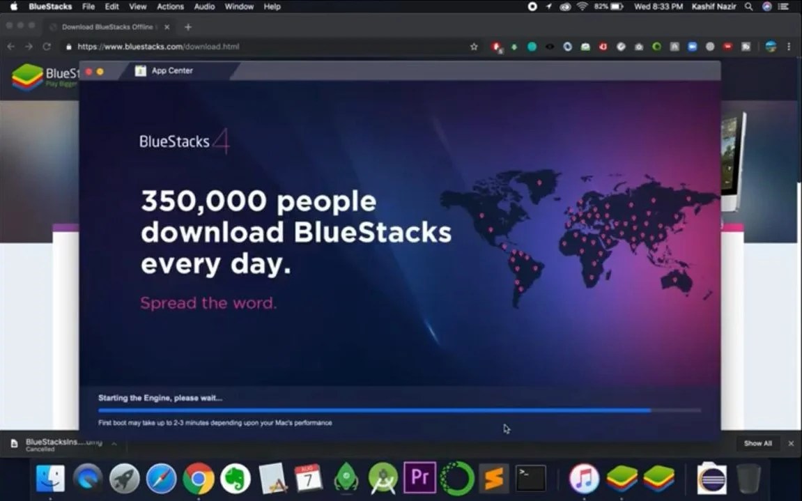Viewport: 802px width, 501px height.
Task: Open the Audio menu
Action: 204,7
